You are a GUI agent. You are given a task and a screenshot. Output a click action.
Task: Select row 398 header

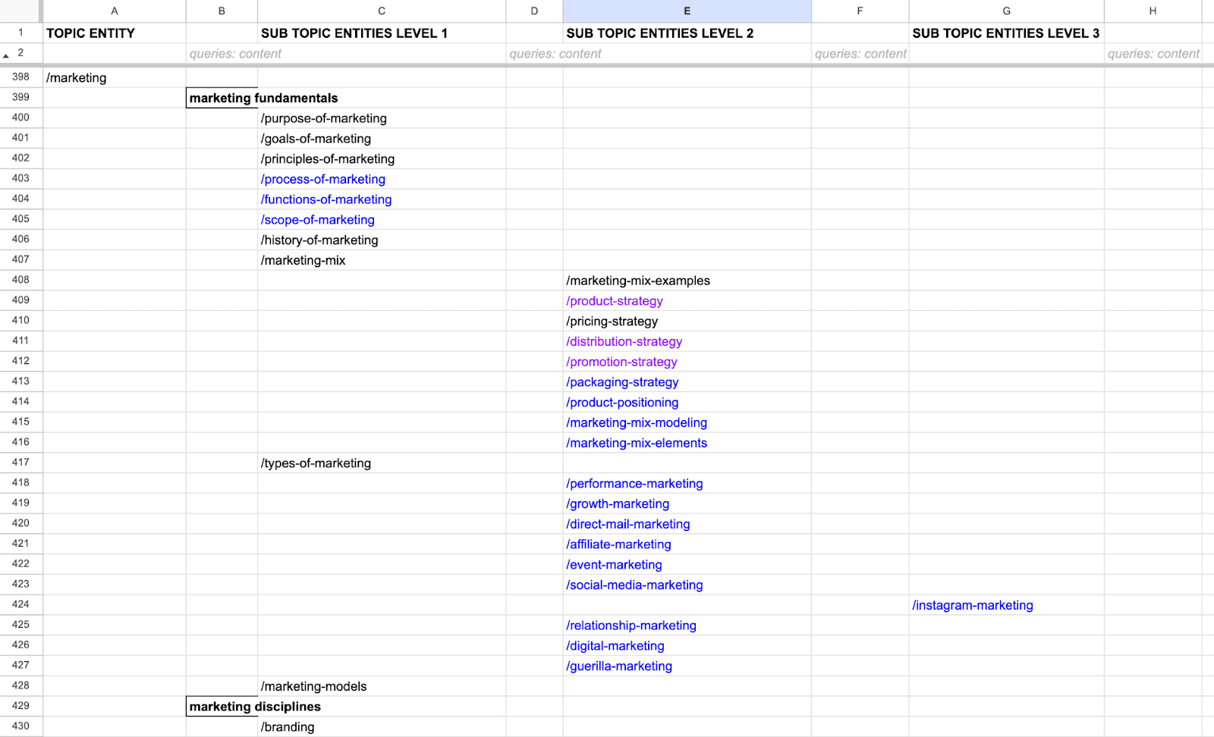[x=20, y=77]
